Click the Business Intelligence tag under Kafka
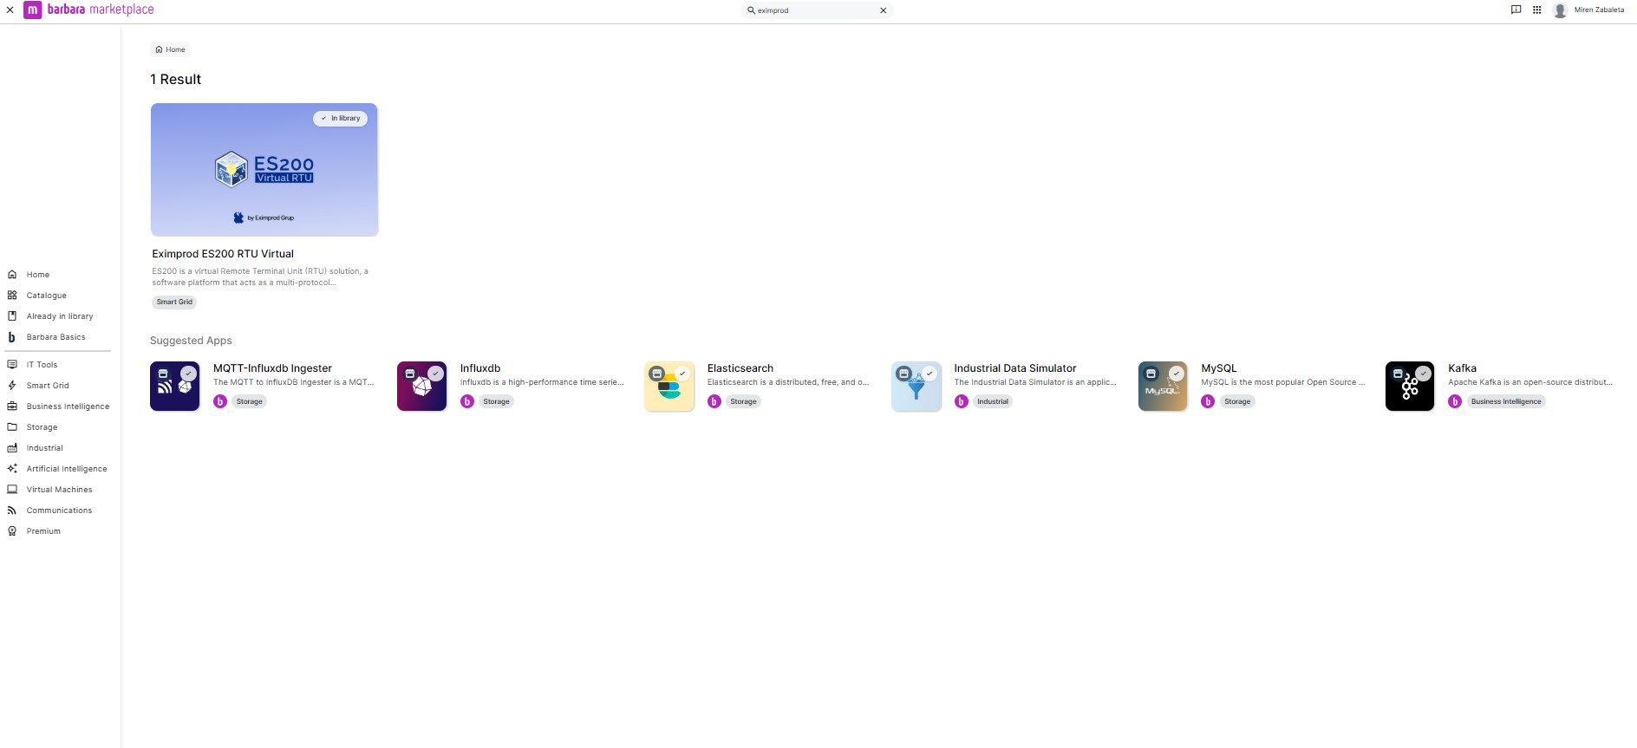This screenshot has width=1637, height=748. 1506,401
